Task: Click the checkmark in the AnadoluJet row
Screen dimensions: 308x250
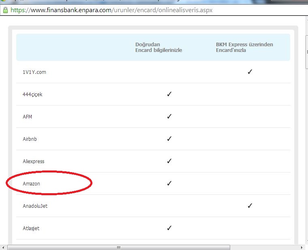Action: [250, 205]
